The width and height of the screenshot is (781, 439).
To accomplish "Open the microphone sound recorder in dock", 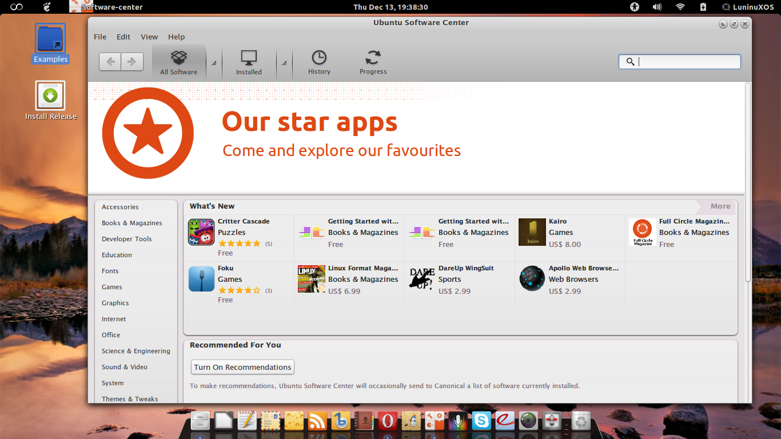I will 458,421.
